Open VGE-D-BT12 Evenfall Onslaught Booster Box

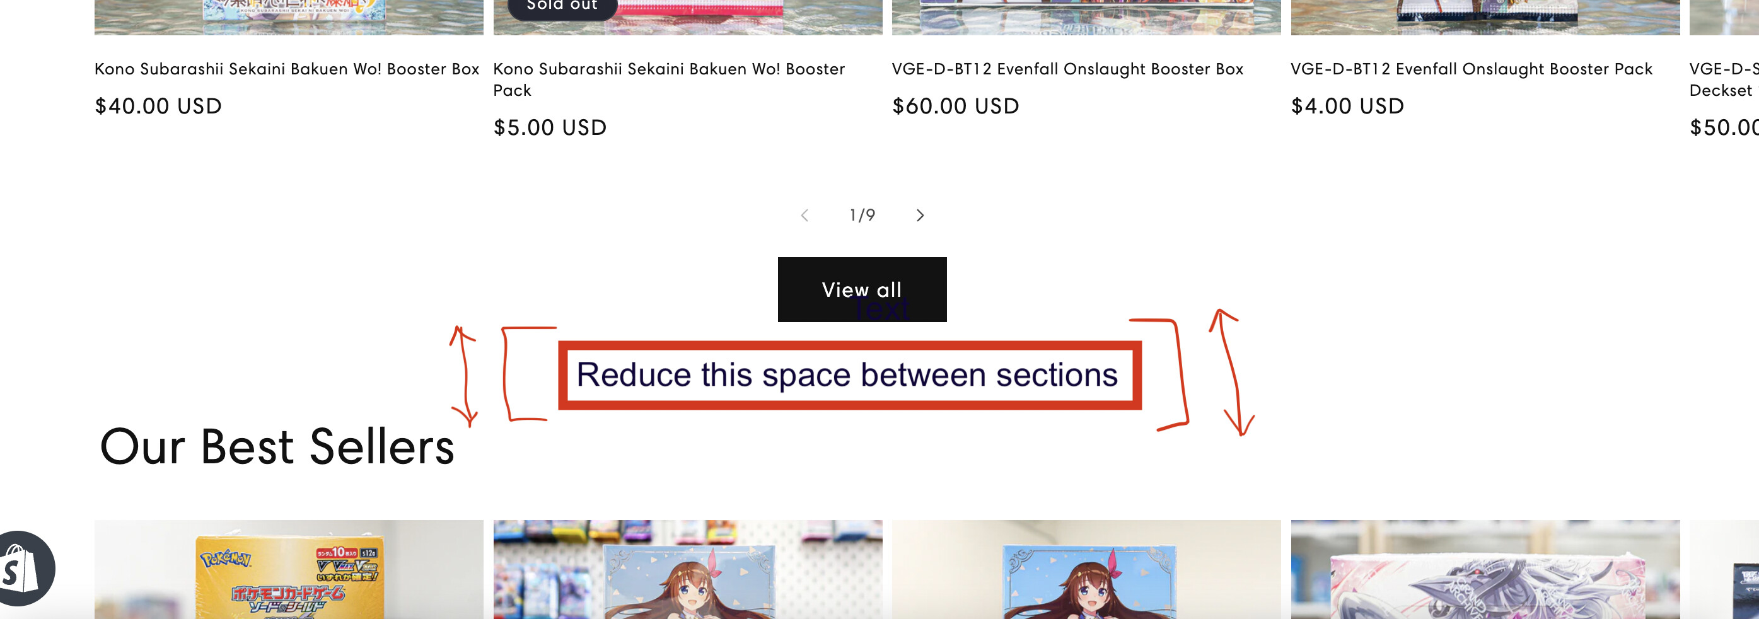point(1067,69)
